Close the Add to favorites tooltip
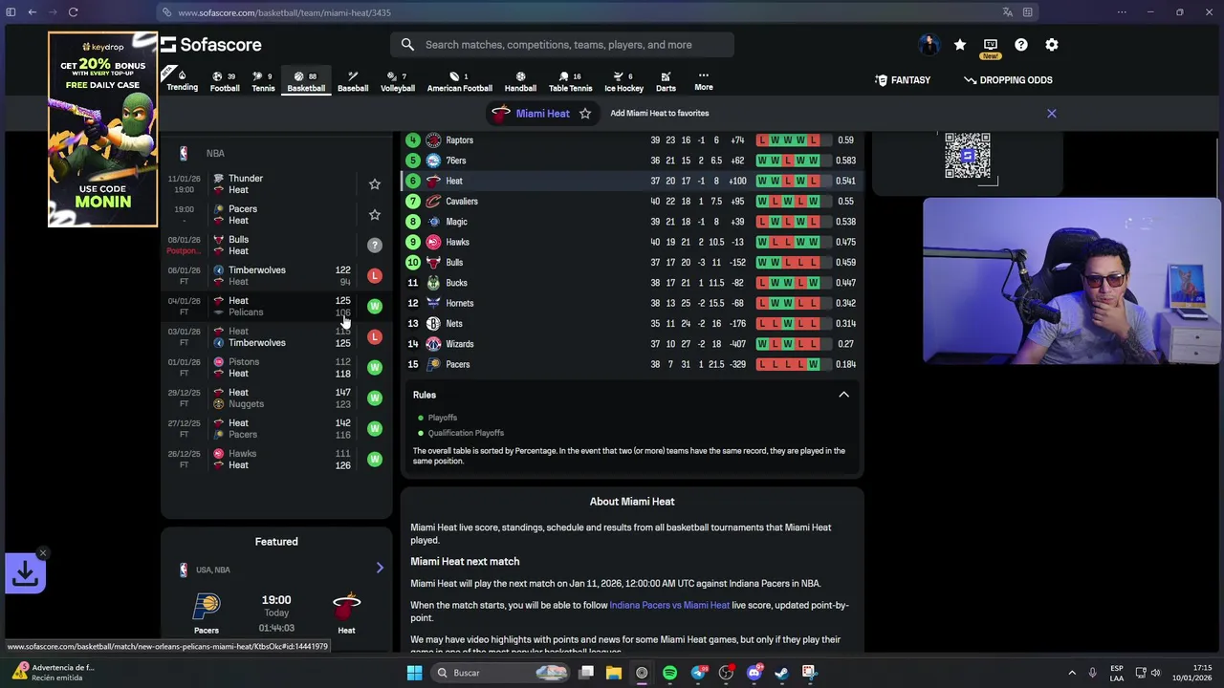Viewport: 1224px width, 688px height. coord(1051,114)
